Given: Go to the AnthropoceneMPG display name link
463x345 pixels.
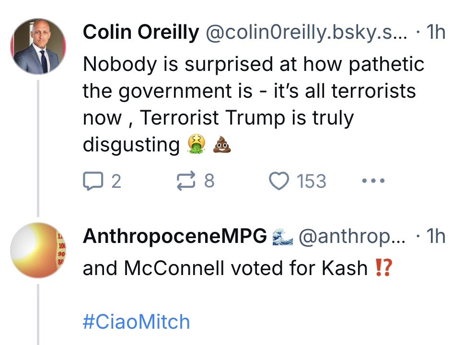Looking at the screenshot, I should click(174, 236).
